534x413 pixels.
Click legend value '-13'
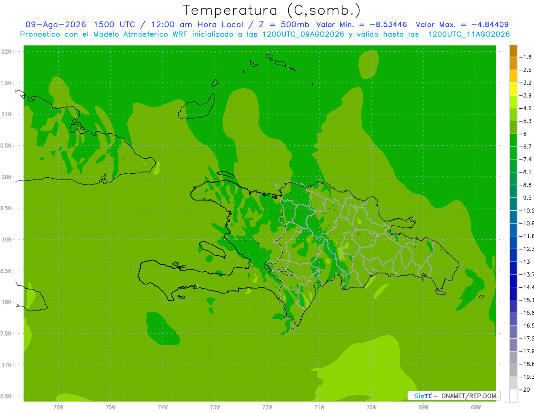point(525,262)
